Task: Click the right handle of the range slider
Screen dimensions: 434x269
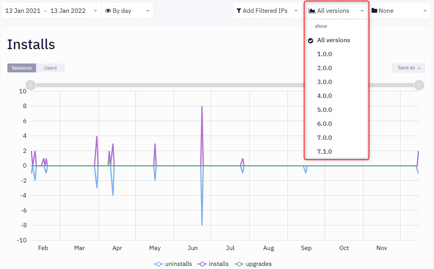Action: coord(419,85)
